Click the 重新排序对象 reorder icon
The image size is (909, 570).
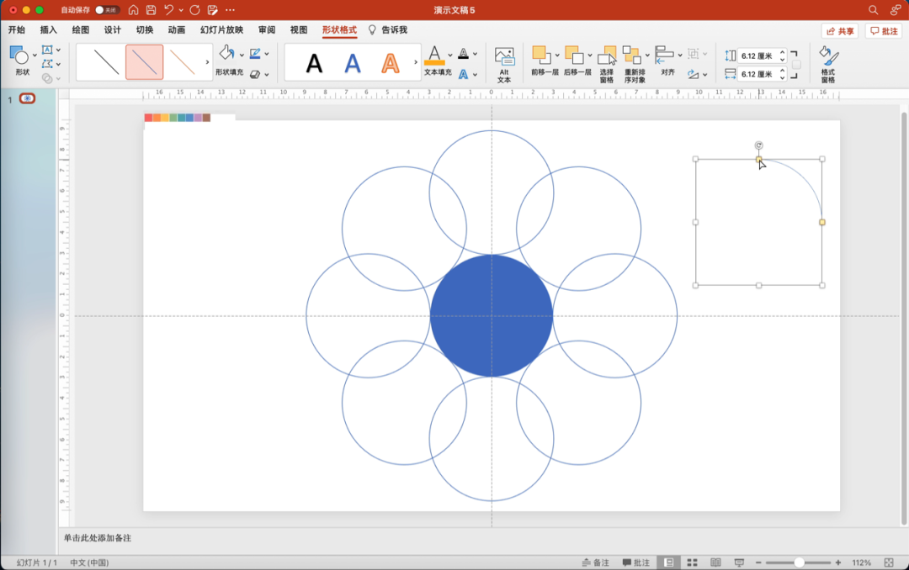[631, 55]
